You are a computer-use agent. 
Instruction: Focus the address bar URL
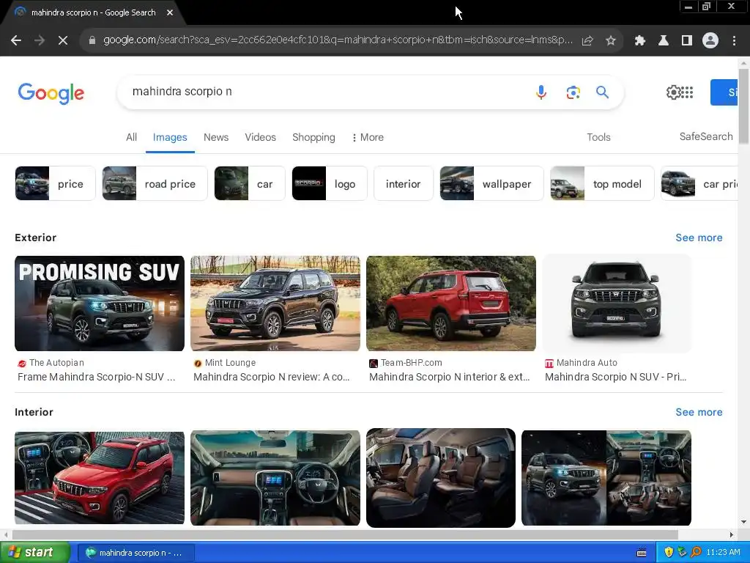pyautogui.click(x=338, y=40)
